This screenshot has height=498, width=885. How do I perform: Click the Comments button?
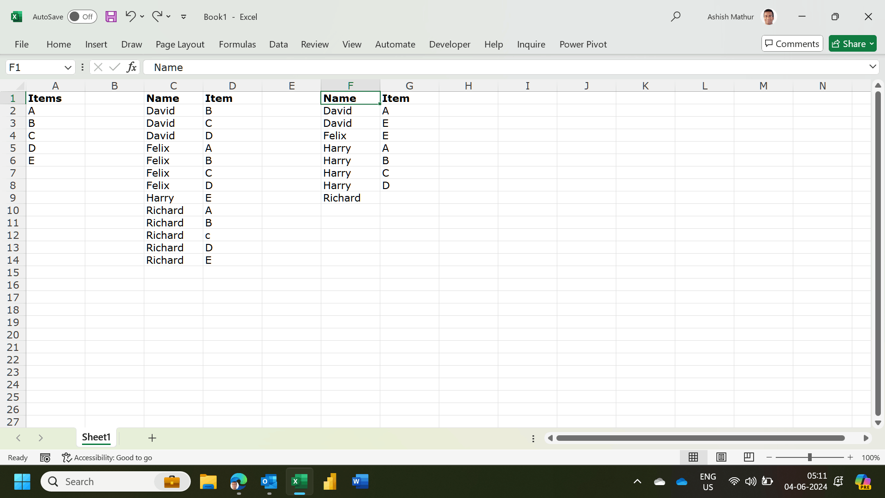[x=792, y=44]
